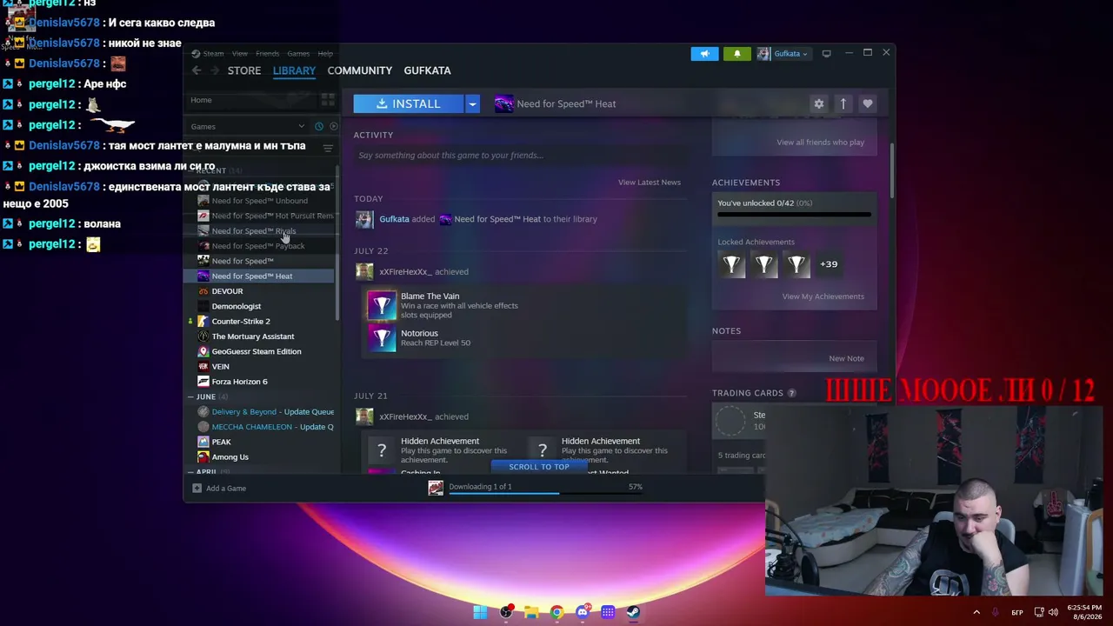
Task: Open the Friends menu
Action: (268, 53)
